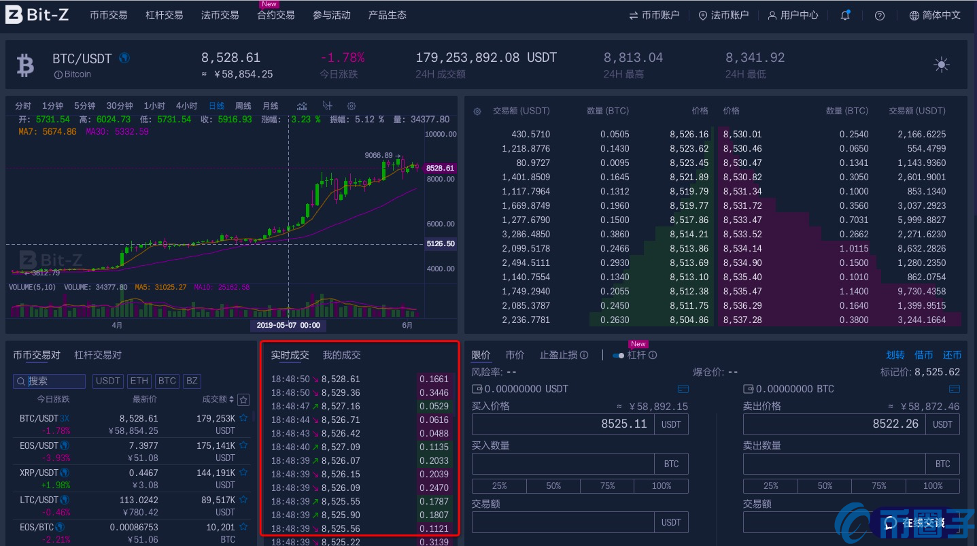Click the Bit-Z logo

tap(37, 14)
